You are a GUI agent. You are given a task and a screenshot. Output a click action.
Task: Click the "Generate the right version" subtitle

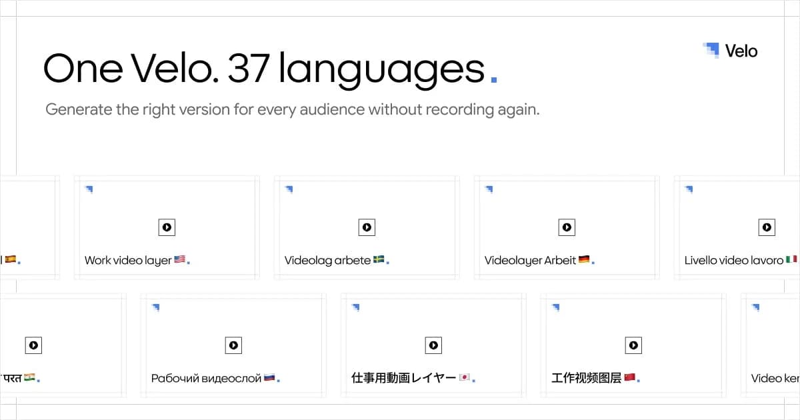(x=292, y=109)
